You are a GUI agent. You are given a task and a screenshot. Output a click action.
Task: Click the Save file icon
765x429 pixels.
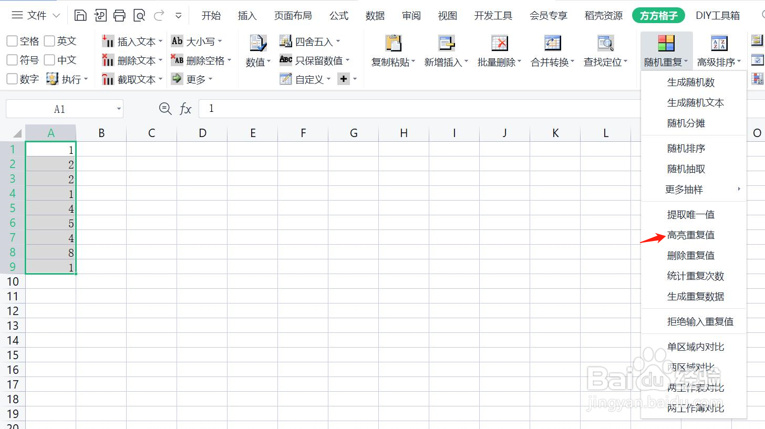(x=80, y=15)
